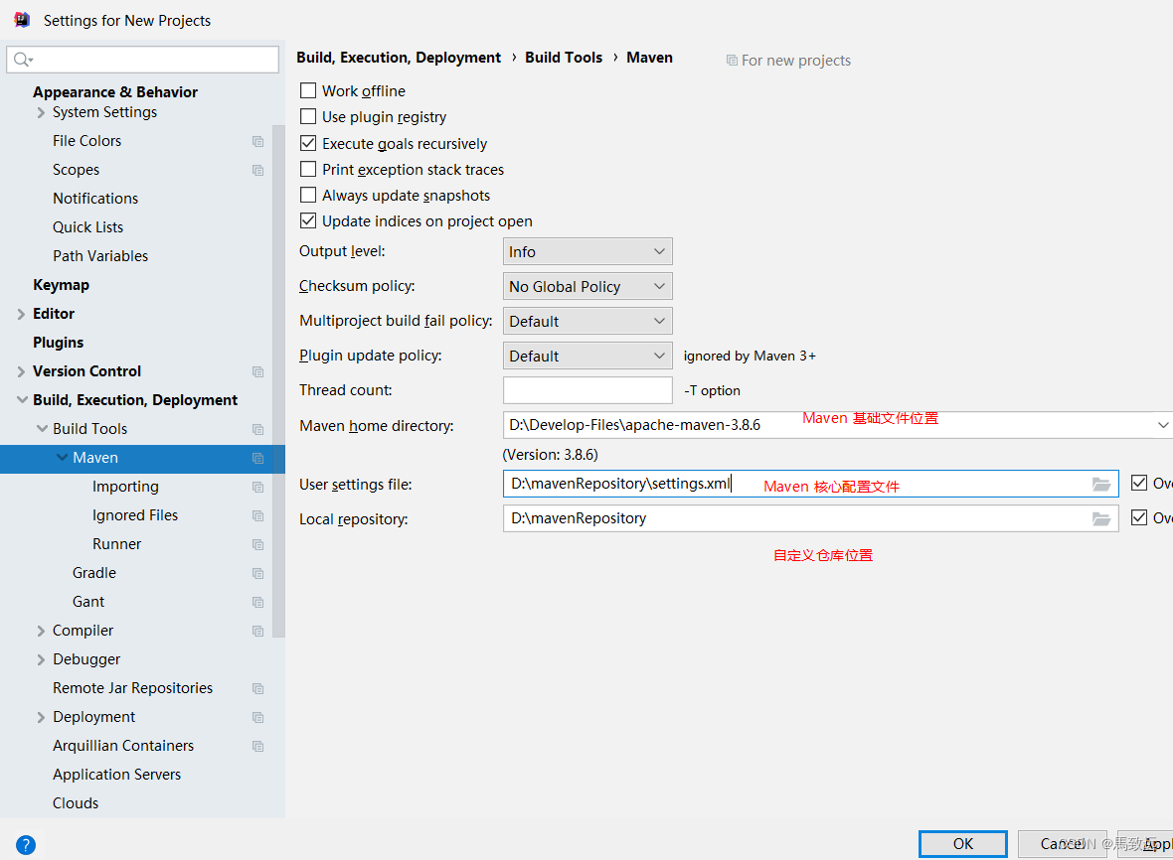Enable Print exception stack traces

point(308,169)
